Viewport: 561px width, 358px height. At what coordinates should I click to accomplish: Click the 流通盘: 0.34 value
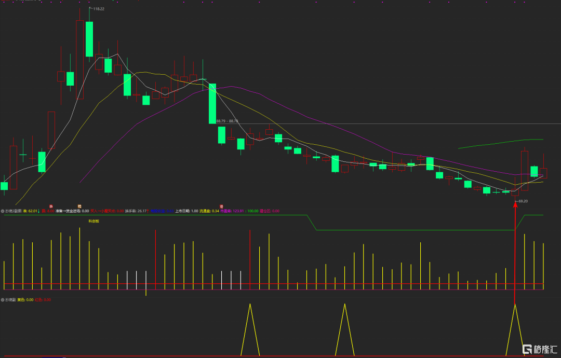(209, 211)
